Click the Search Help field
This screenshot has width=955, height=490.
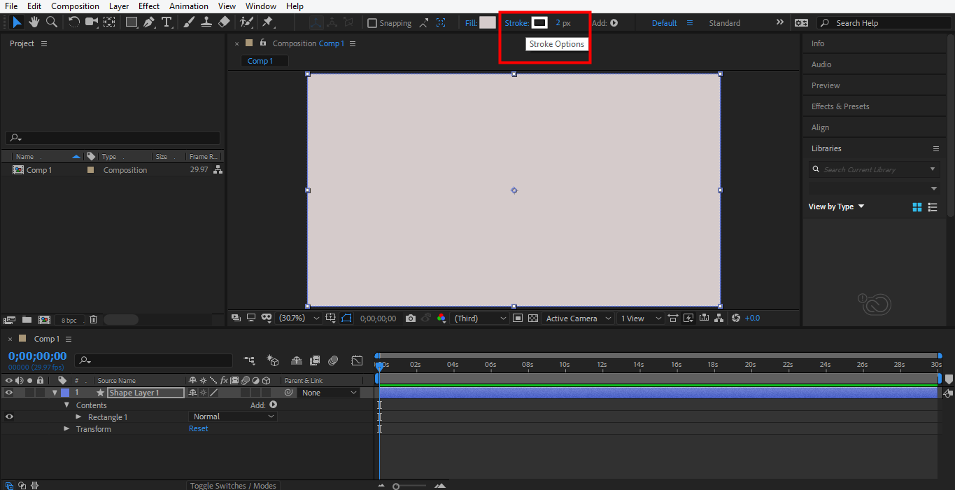(885, 23)
